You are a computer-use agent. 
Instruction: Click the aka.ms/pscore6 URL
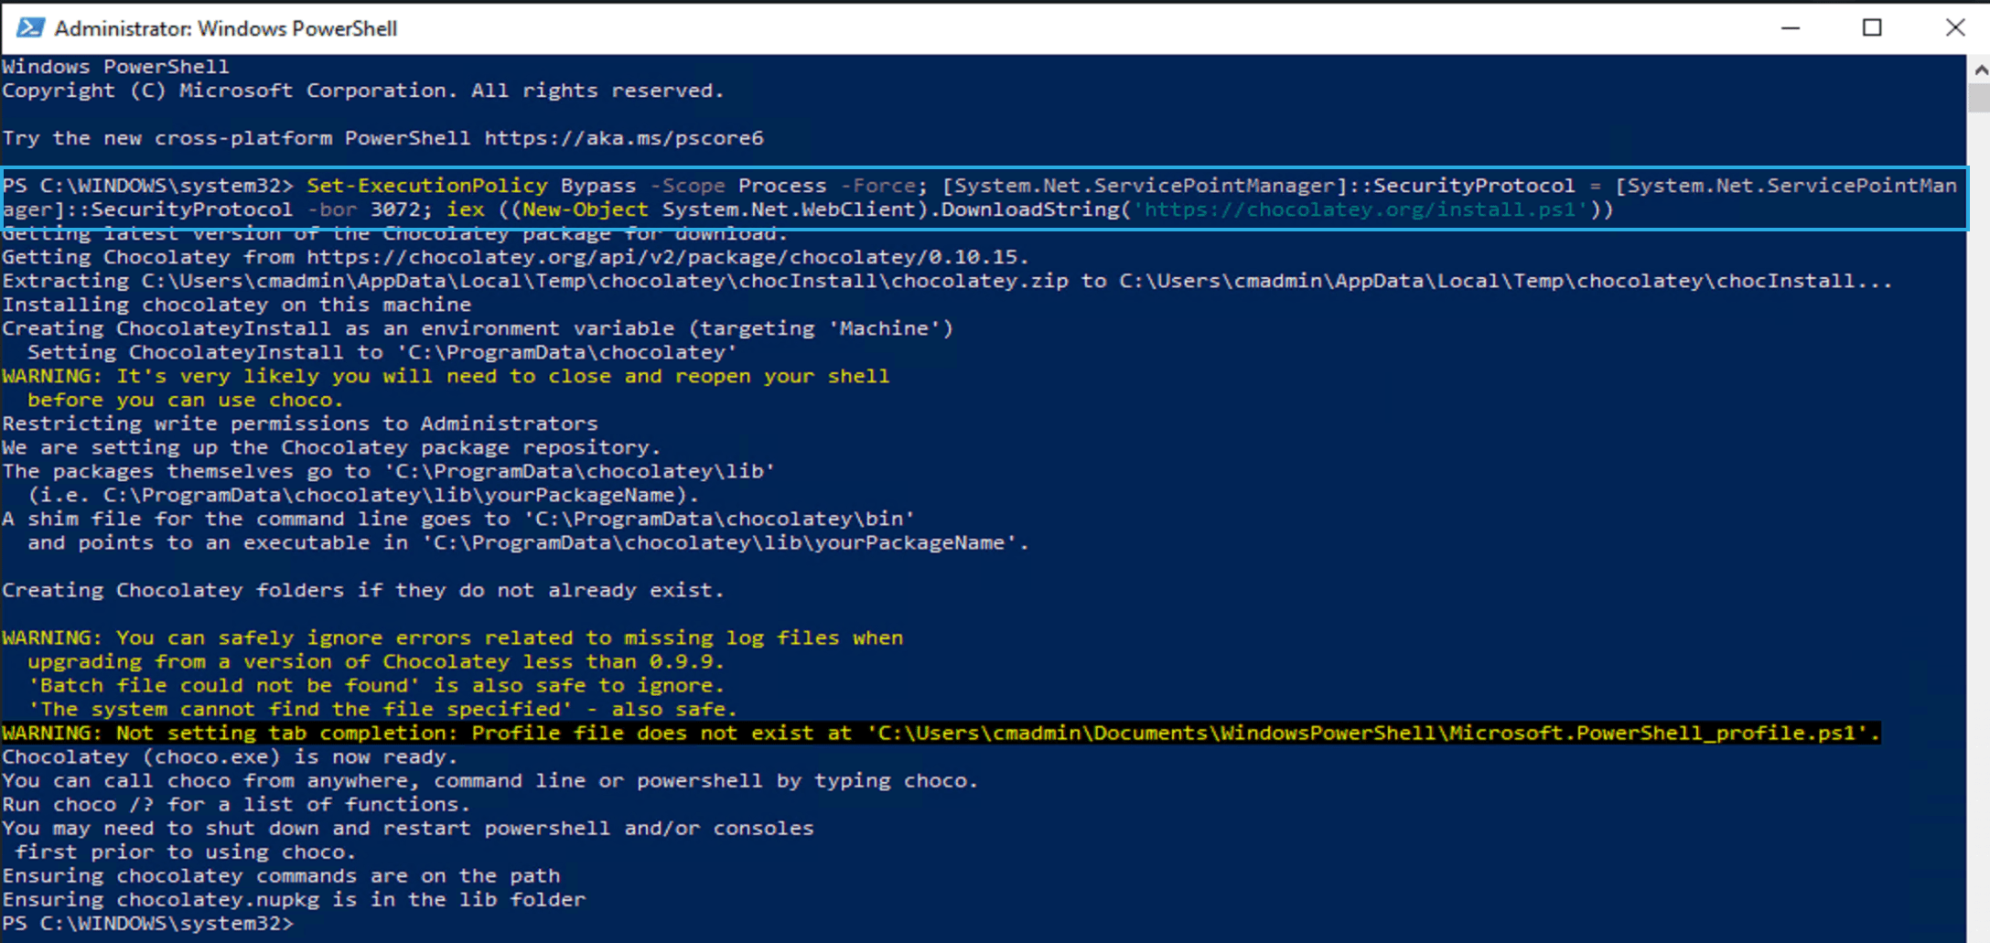623,138
